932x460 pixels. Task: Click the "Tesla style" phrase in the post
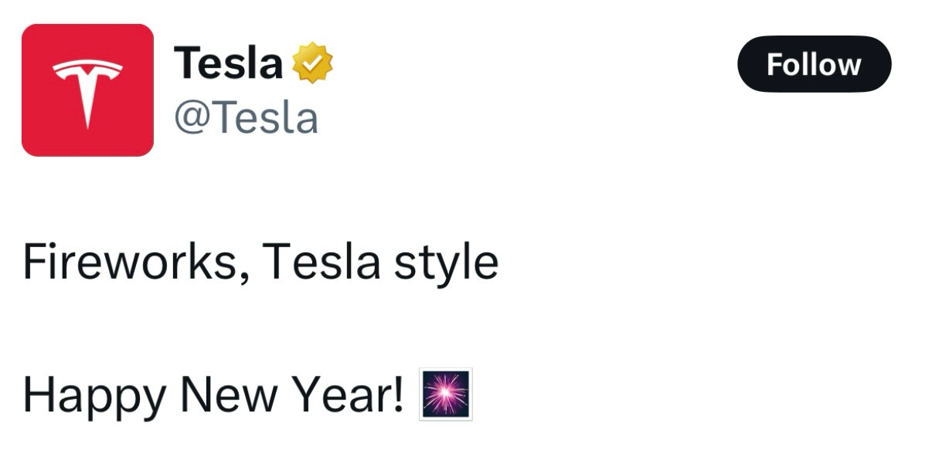(380, 262)
